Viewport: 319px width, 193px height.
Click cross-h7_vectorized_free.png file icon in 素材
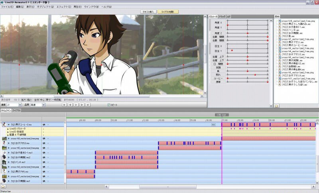click(x=280, y=39)
